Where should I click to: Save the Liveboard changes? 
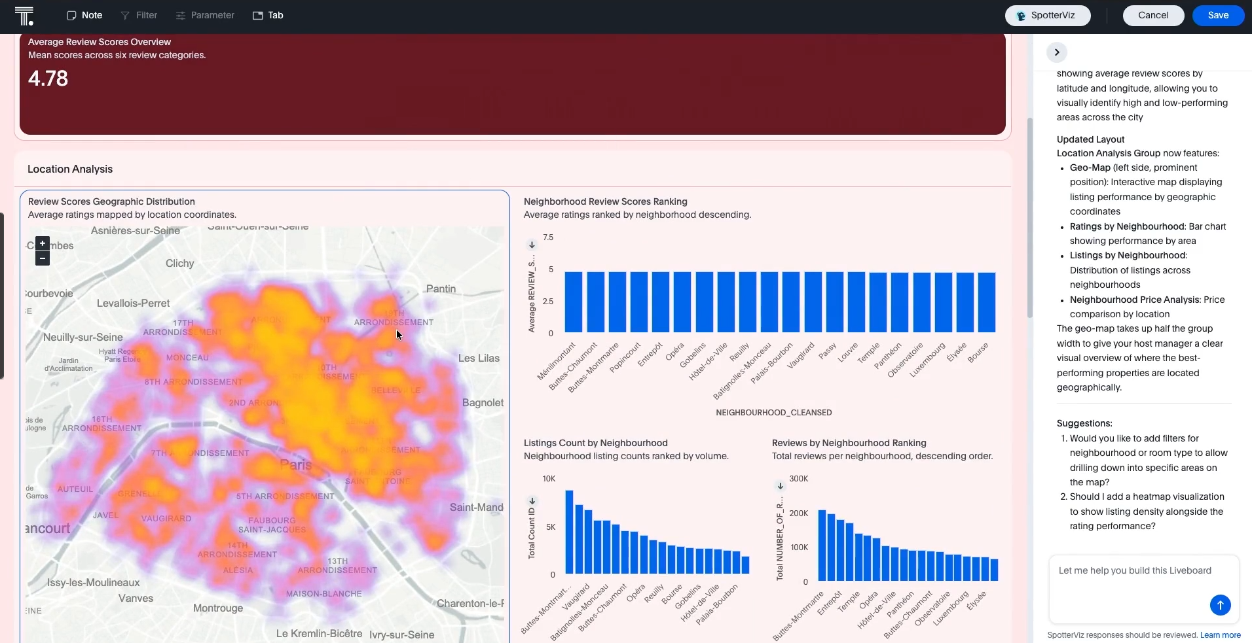click(1217, 15)
